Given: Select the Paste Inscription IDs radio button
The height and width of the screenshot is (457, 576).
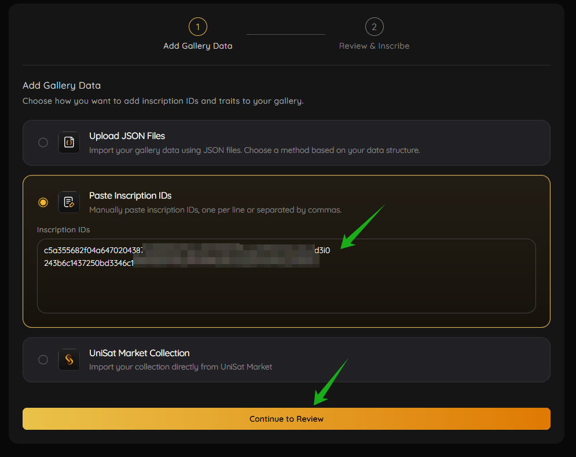Looking at the screenshot, I should 43,202.
